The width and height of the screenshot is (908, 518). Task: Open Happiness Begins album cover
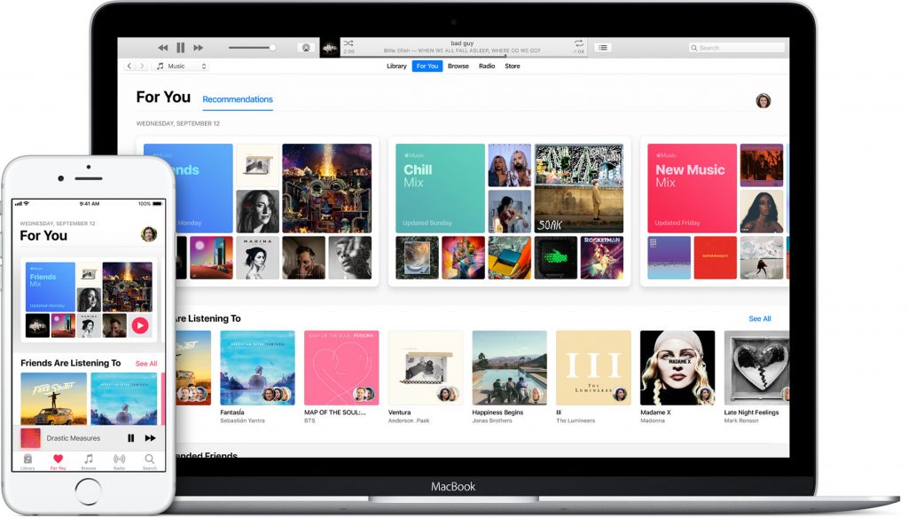coord(510,368)
